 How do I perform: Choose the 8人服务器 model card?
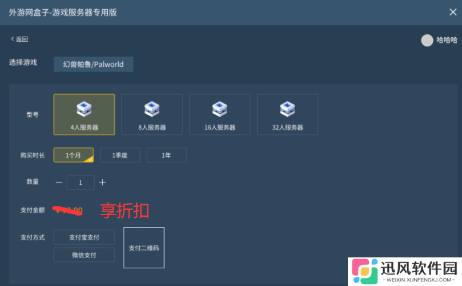[152, 114]
